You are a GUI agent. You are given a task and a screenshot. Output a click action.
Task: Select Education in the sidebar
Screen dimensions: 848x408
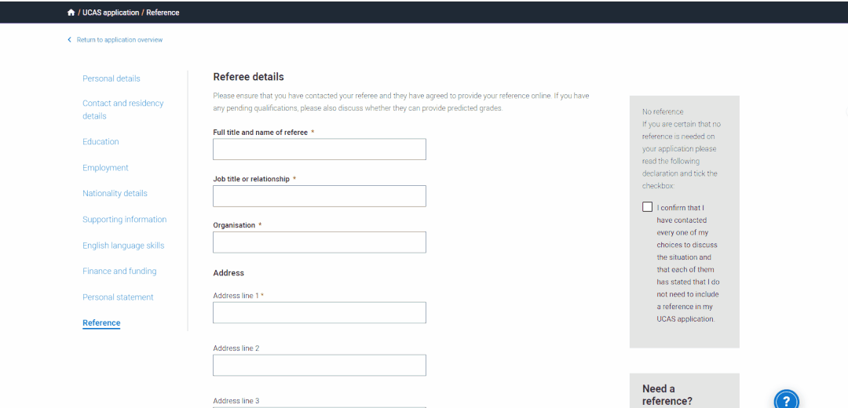coord(101,142)
